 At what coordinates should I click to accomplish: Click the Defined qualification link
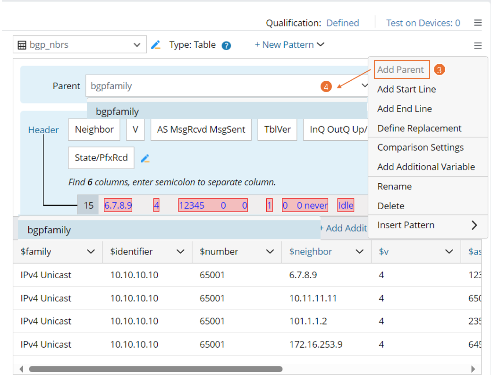[342, 23]
